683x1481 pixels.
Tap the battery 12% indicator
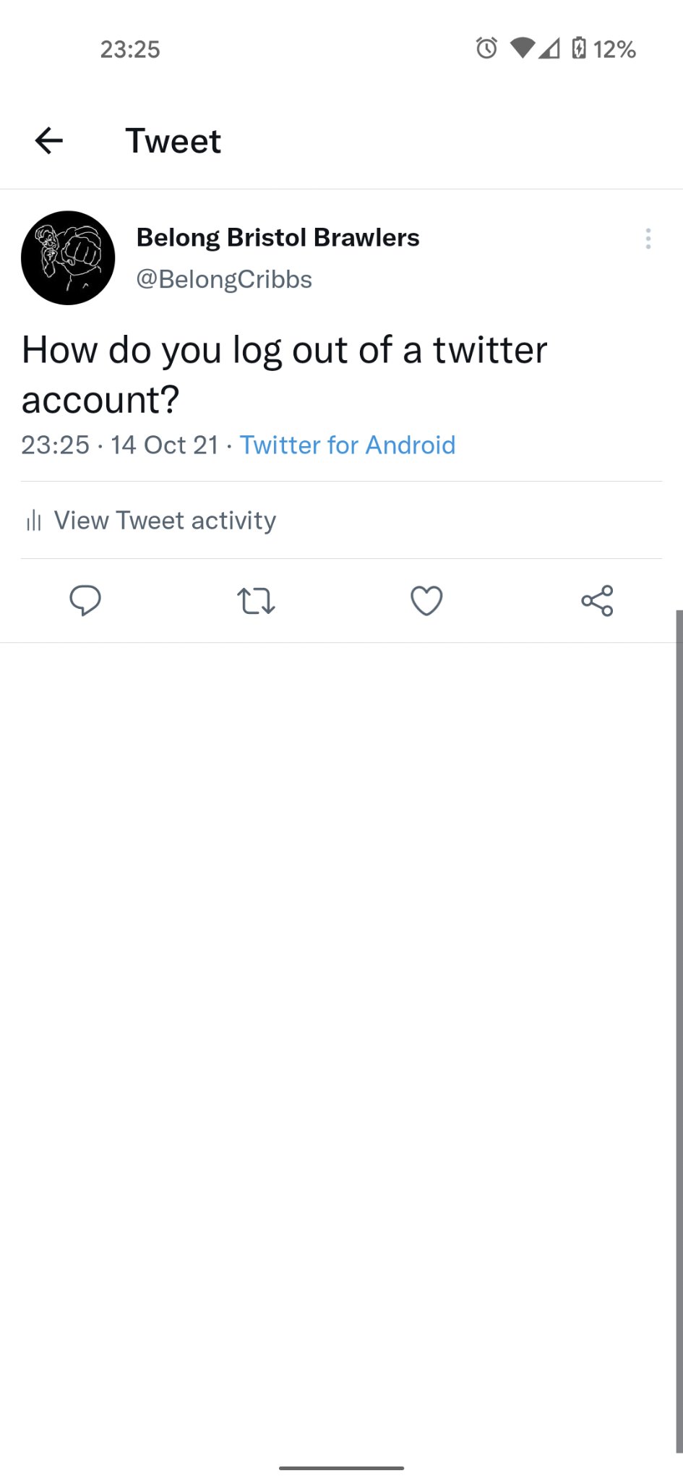pyautogui.click(x=604, y=48)
